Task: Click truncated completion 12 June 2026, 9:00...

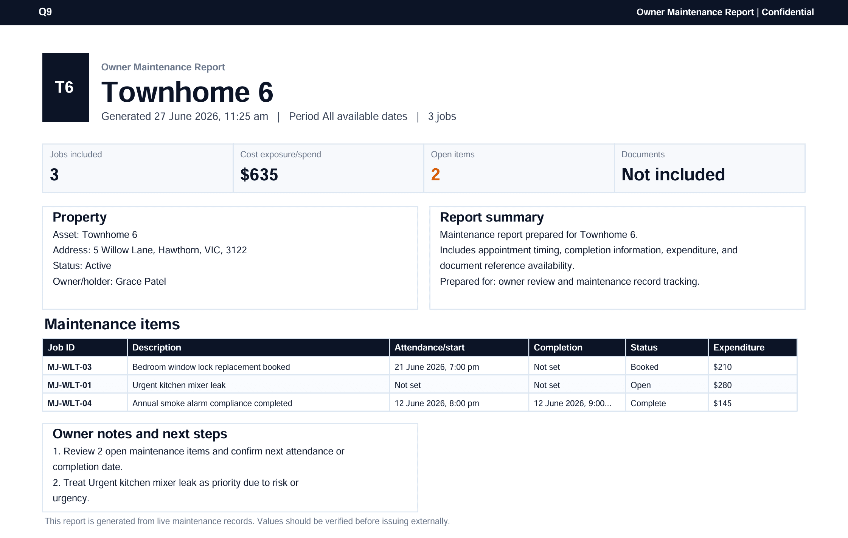Action: 572,403
